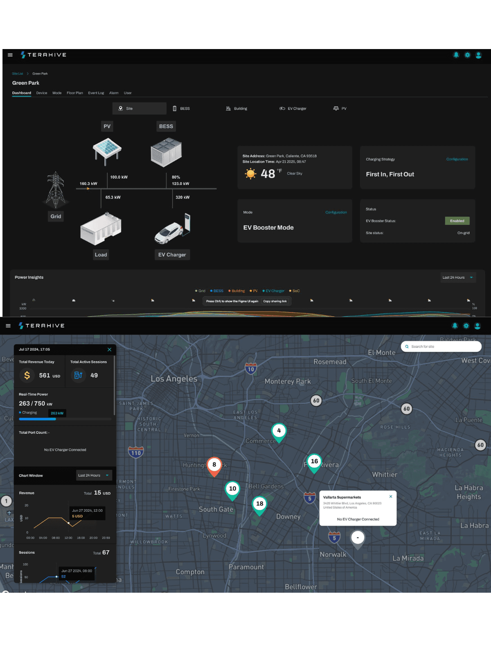Open hamburger menu in Green Park dashboard
Screen dimensions: 491x654
tap(10, 55)
